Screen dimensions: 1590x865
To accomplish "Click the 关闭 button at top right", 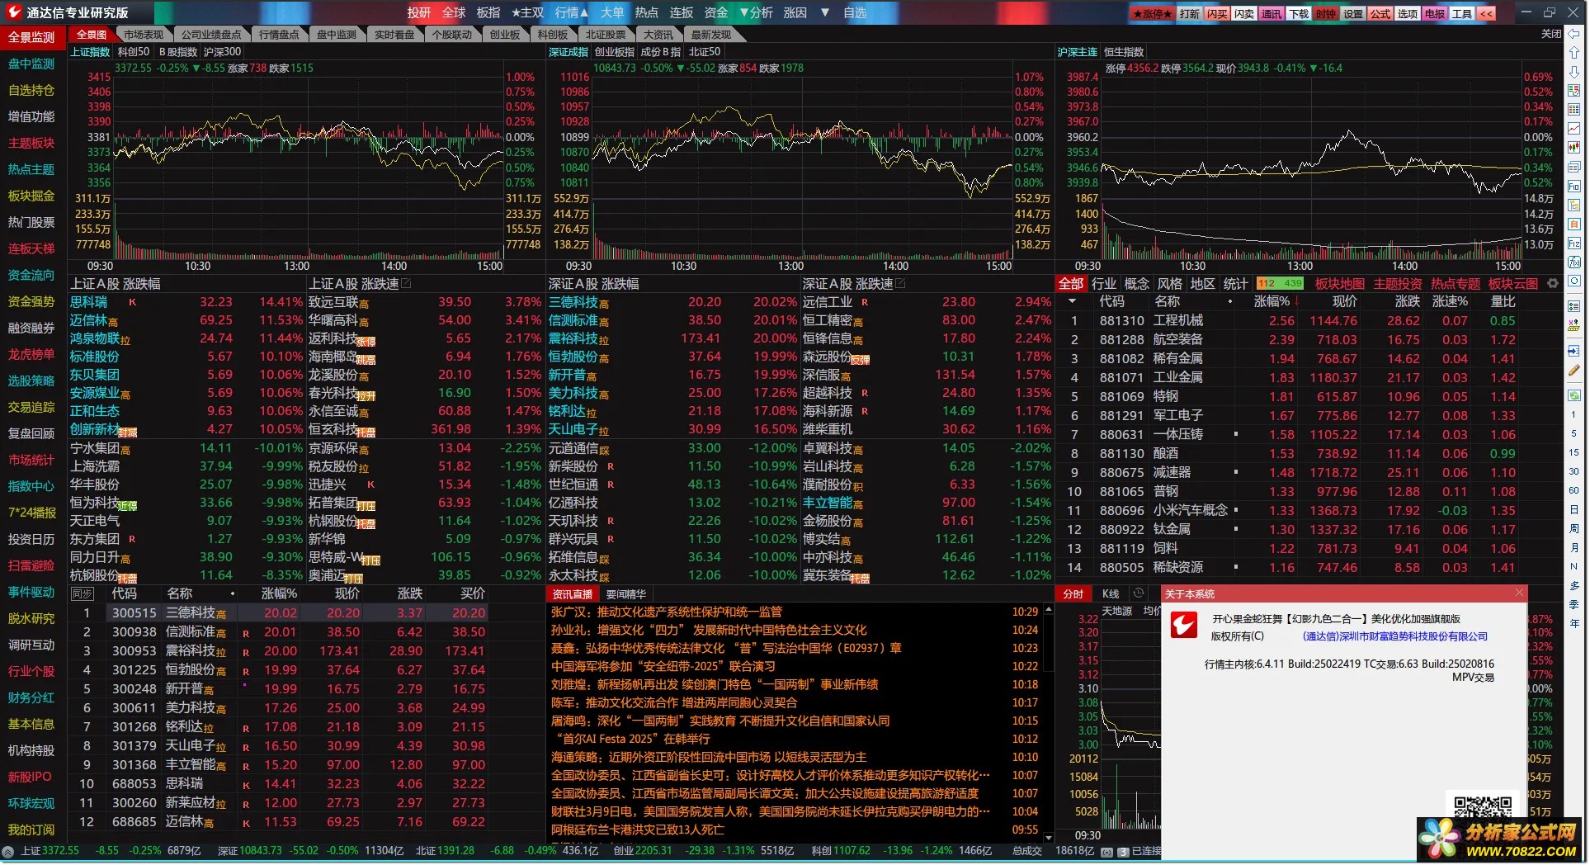I will 1551,34.
